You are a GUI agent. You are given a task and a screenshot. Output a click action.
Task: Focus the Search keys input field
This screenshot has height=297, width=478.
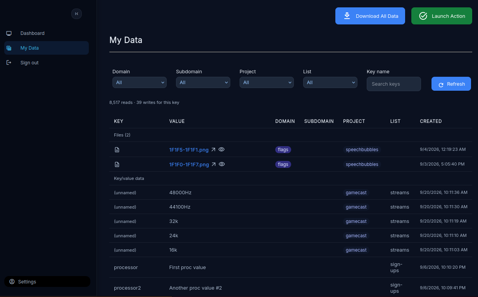coord(394,84)
